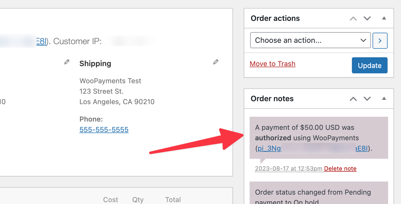The width and height of the screenshot is (401, 204).
Task: Click the Qty column header
Action: 138,200
